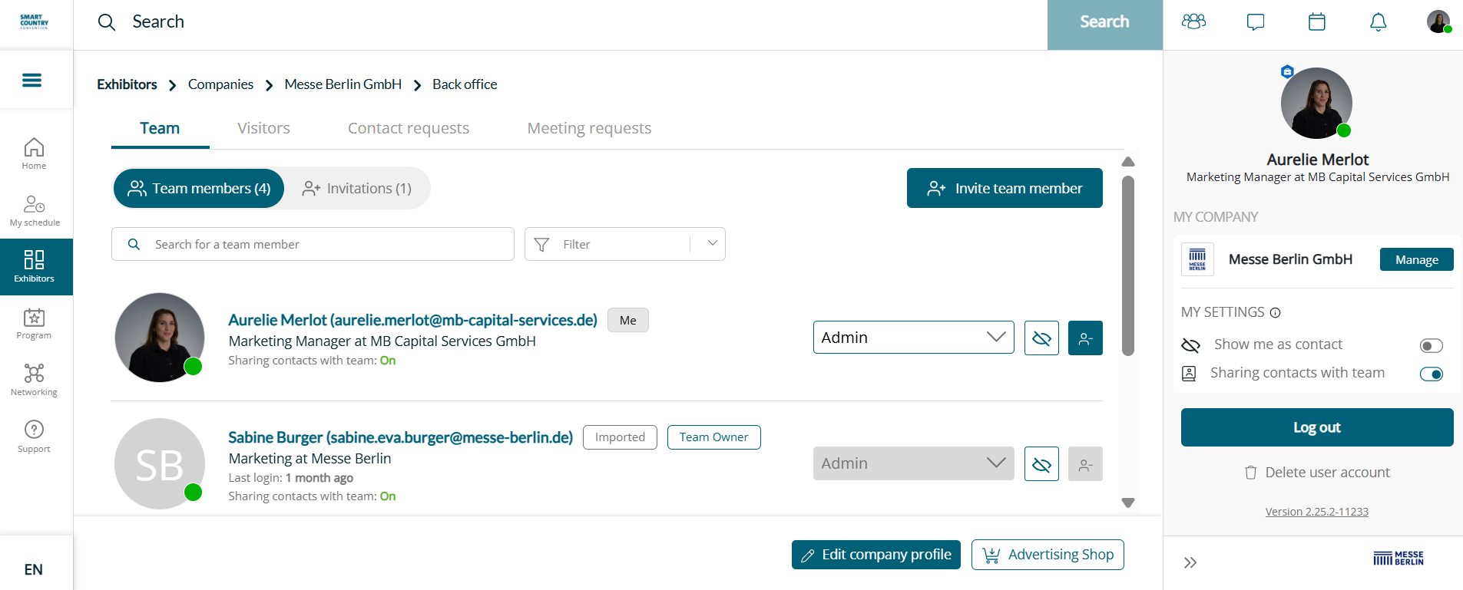This screenshot has width=1463, height=590.
Task: Open Program in sidebar
Action: (x=34, y=324)
